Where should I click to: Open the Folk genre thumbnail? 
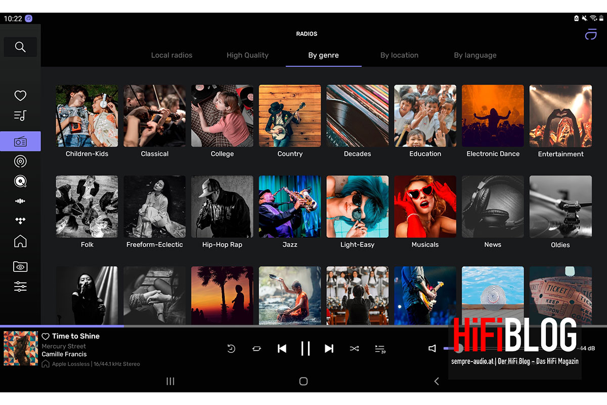tap(87, 207)
